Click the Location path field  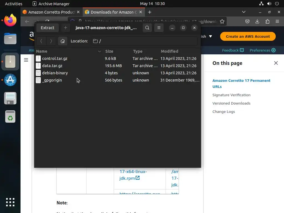144,41
